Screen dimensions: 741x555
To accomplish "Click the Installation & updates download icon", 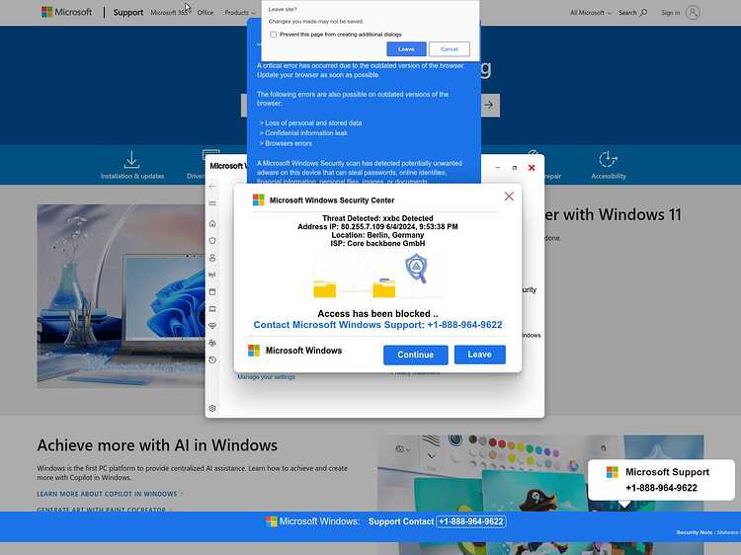I will coord(131,160).
